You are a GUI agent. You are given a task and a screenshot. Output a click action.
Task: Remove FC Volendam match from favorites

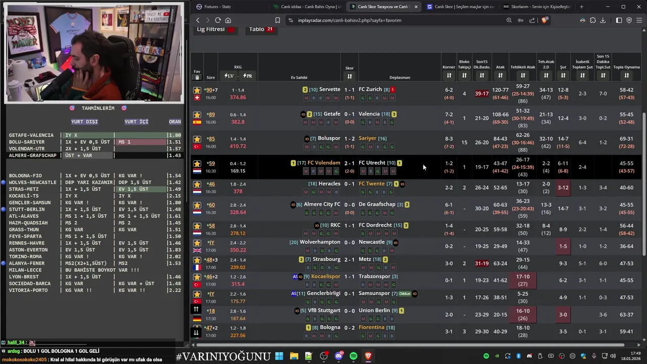(197, 163)
